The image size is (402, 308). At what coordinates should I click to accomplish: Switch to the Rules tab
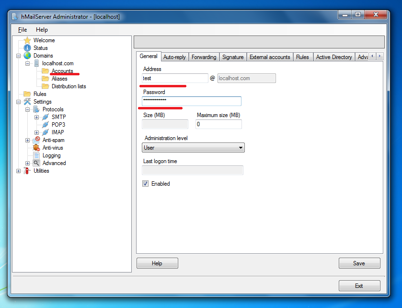click(302, 57)
